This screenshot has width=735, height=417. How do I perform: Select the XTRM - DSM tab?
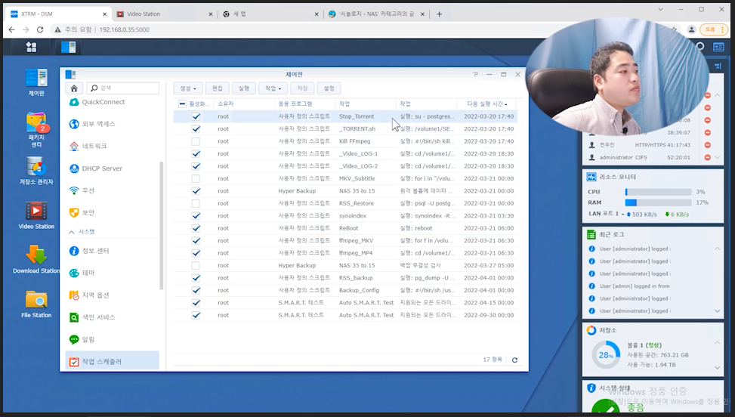coord(59,14)
